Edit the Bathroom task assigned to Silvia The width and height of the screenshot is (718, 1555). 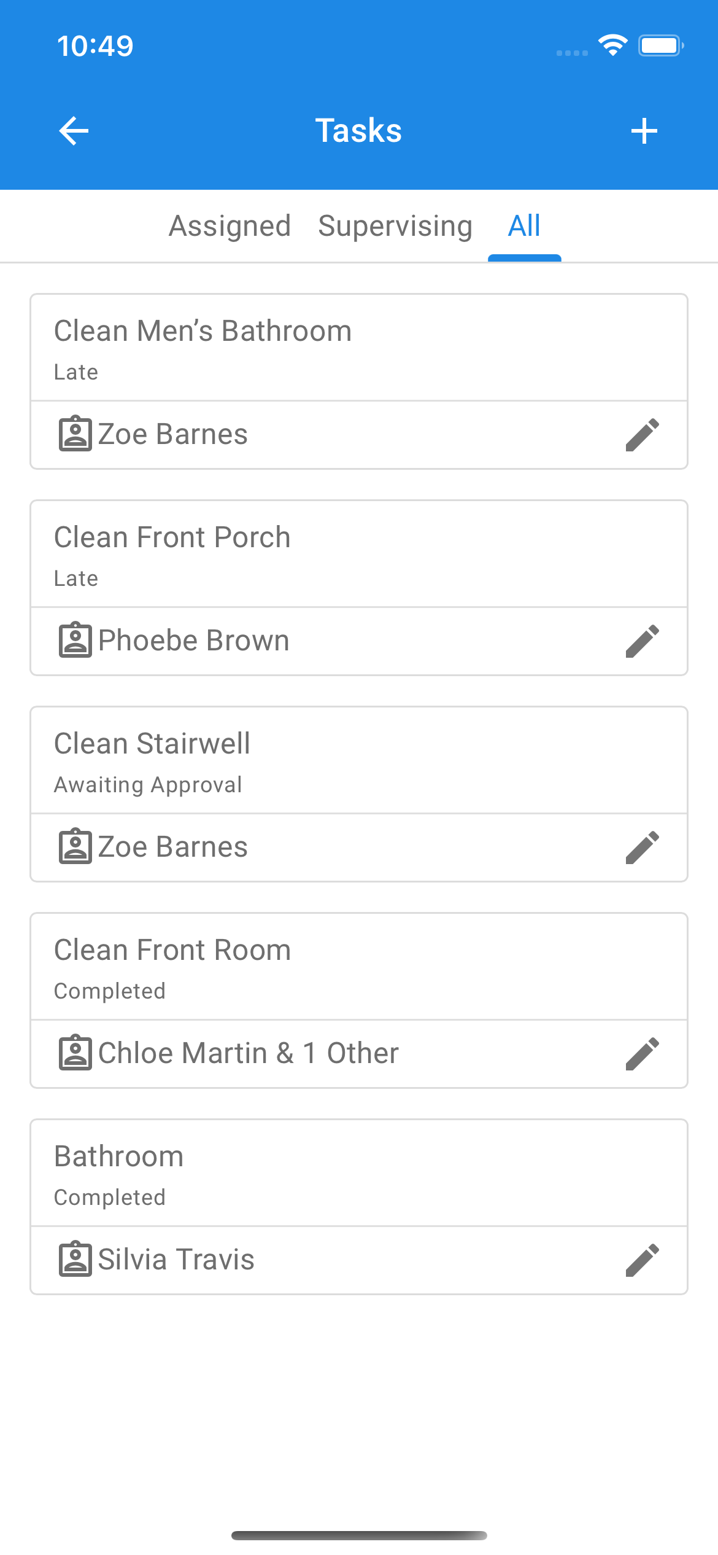(643, 1260)
